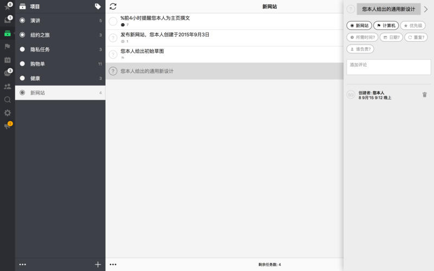Image resolution: width=434 pixels, height=271 pixels.
Task: Open the Inbox icon with badge 1
Action: (x=8, y=20)
